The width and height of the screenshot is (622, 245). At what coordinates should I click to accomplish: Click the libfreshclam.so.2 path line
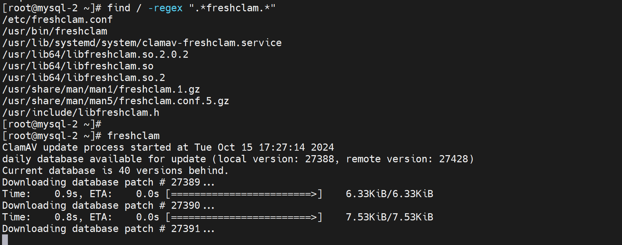tap(84, 78)
